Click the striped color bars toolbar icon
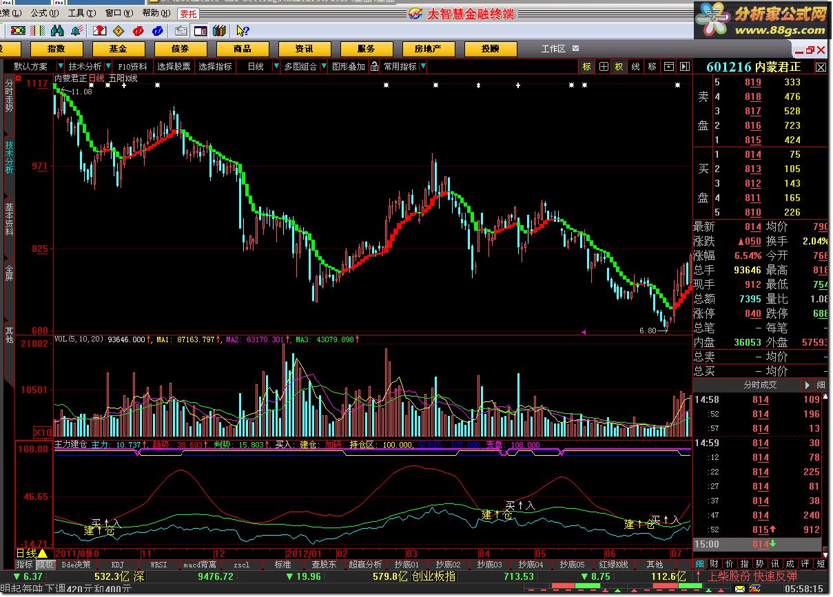The width and height of the screenshot is (833, 597). pyautogui.click(x=37, y=30)
